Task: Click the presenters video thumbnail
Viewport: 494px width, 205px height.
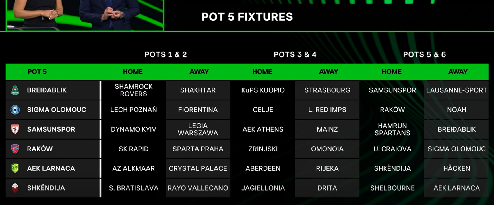Action: 85,15
